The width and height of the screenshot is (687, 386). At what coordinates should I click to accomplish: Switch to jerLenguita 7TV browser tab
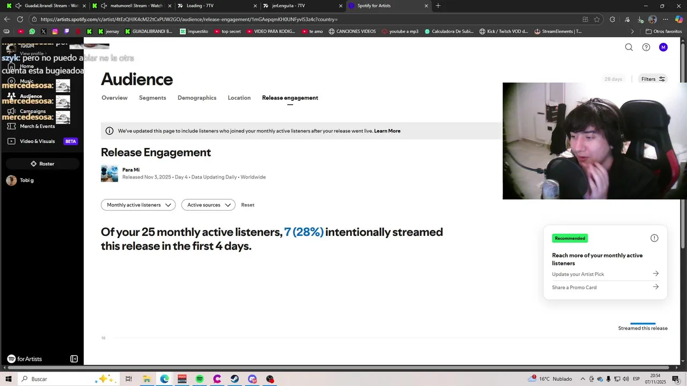pos(302,6)
